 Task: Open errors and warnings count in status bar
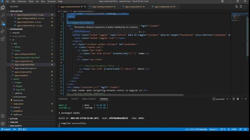tap(23, 129)
